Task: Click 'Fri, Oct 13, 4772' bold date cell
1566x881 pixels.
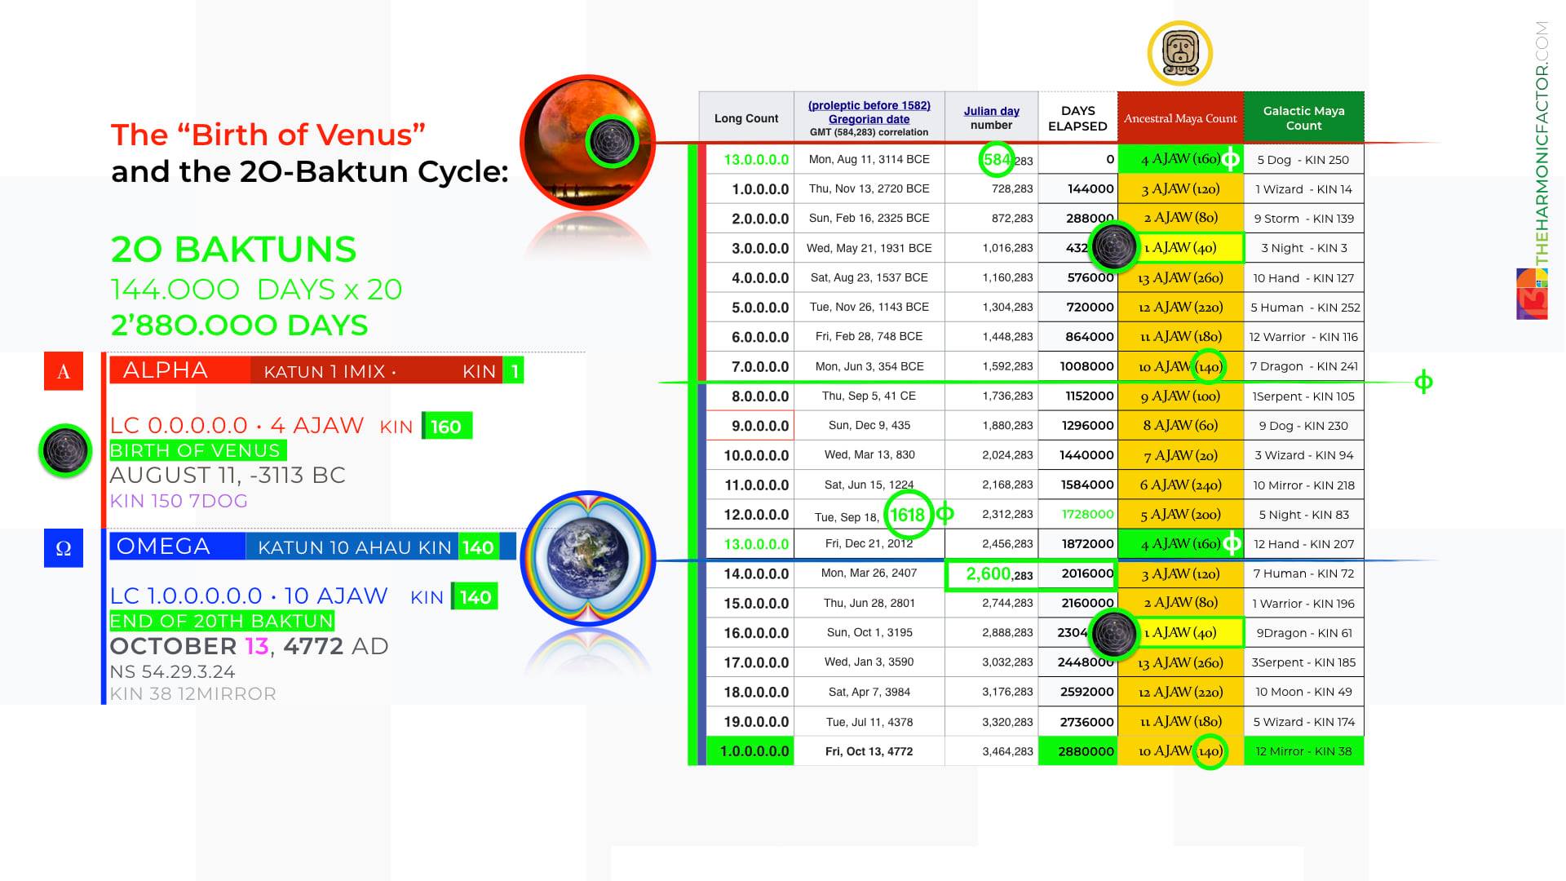Action: point(869,751)
